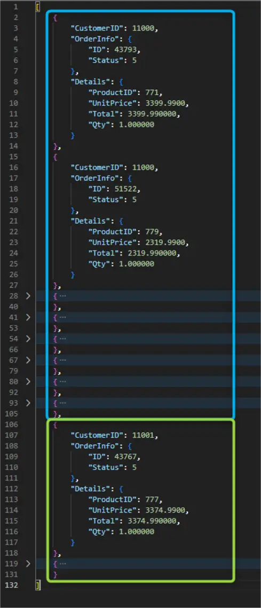The image size is (261, 608).
Task: Click the "CustomerID" key on line 16
Action: pyautogui.click(x=99, y=168)
